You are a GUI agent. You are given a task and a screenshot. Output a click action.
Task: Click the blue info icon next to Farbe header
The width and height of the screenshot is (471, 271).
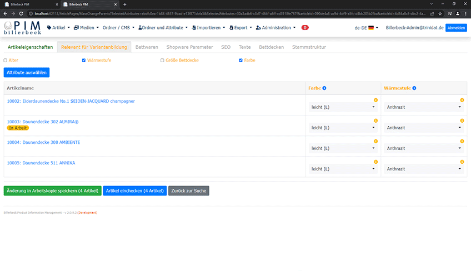324,88
